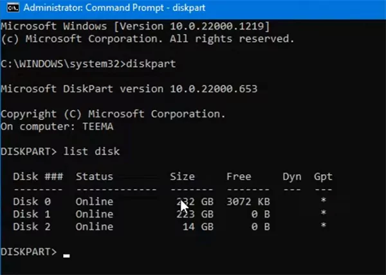
Task: Click the 'DISKPART> list disk' command line
Action: pyautogui.click(x=60, y=152)
